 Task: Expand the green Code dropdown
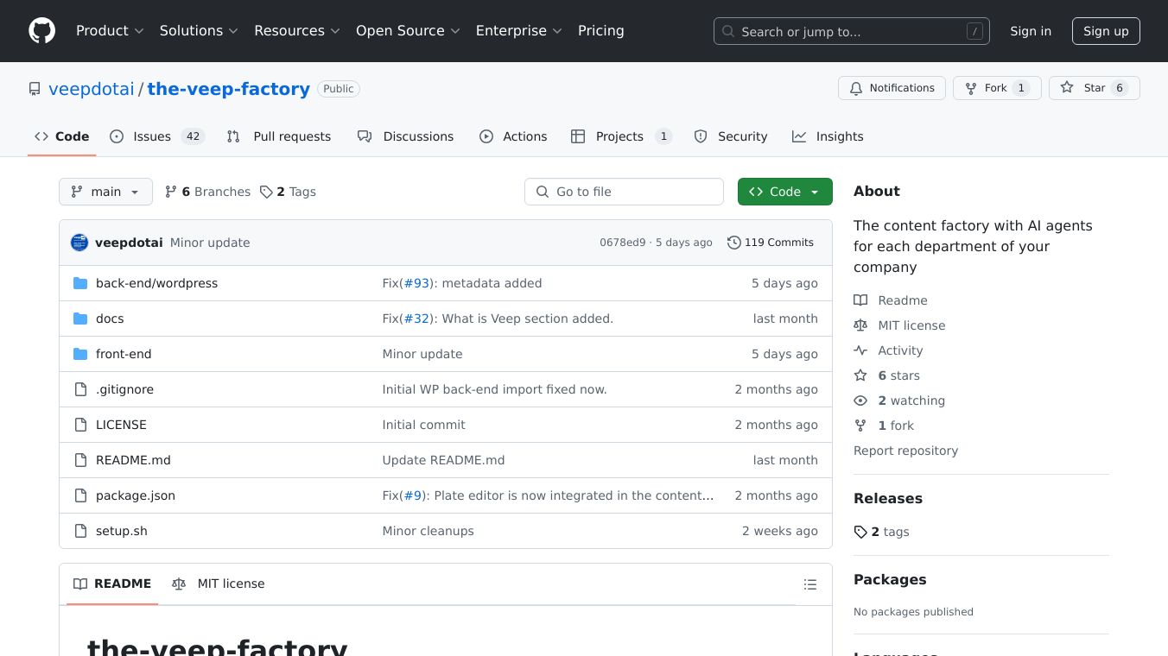[784, 192]
